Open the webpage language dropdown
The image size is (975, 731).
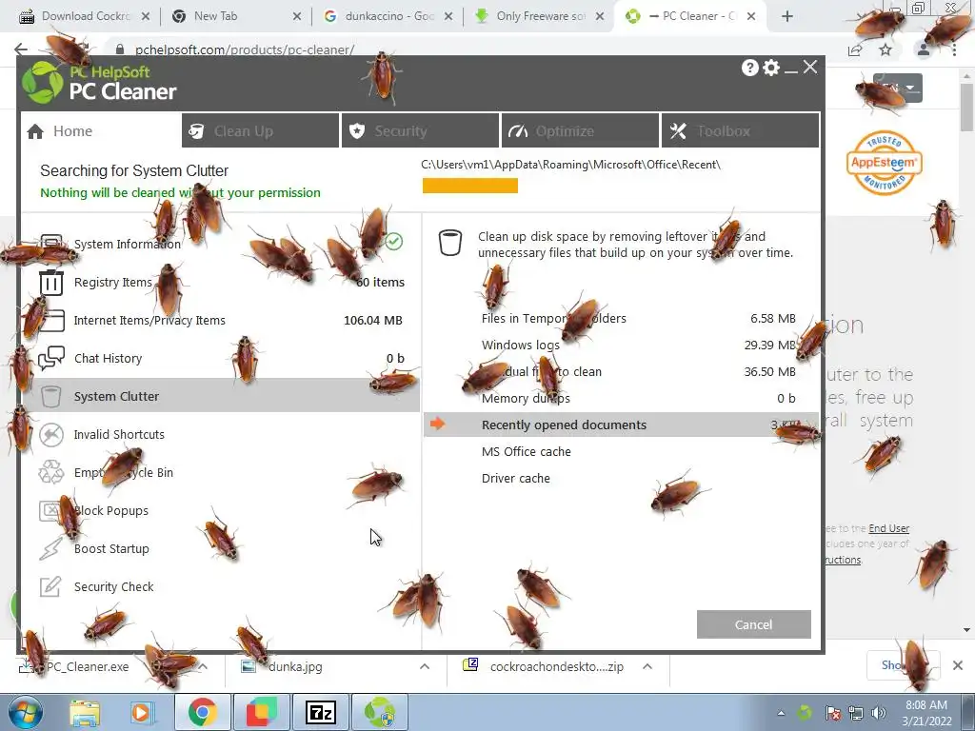[898, 89]
